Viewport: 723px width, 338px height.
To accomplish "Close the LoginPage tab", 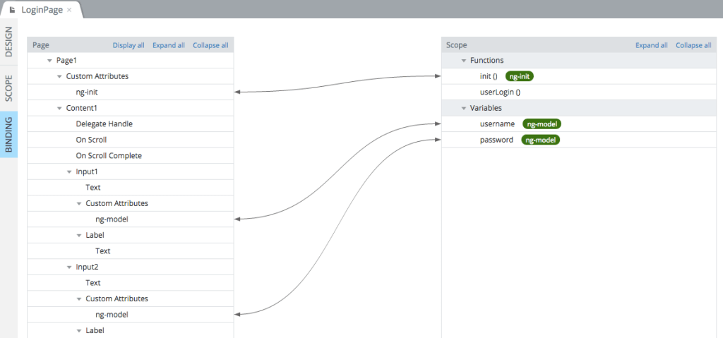I will [x=69, y=10].
